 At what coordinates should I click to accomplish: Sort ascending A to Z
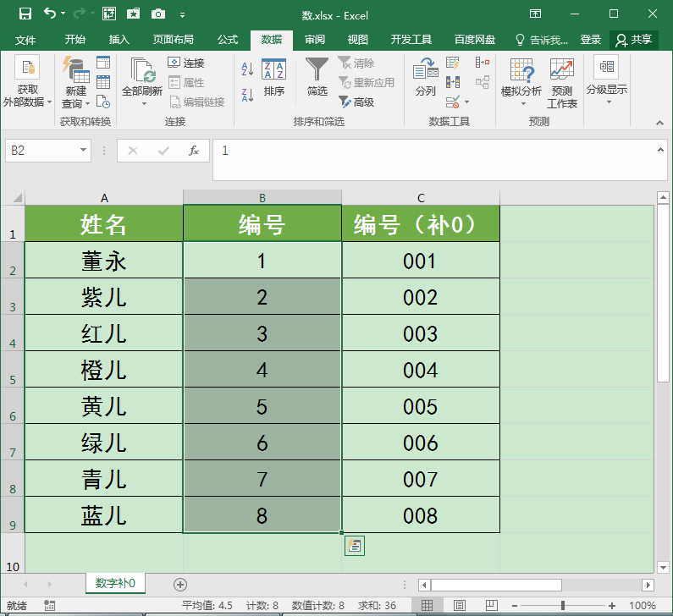[247, 69]
